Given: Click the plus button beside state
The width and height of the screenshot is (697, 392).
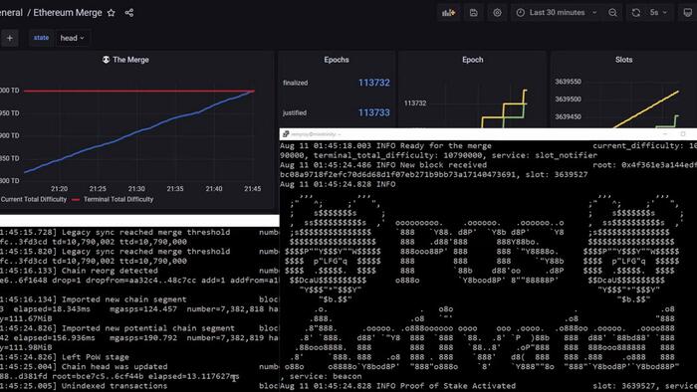Looking at the screenshot, I should click(9, 38).
